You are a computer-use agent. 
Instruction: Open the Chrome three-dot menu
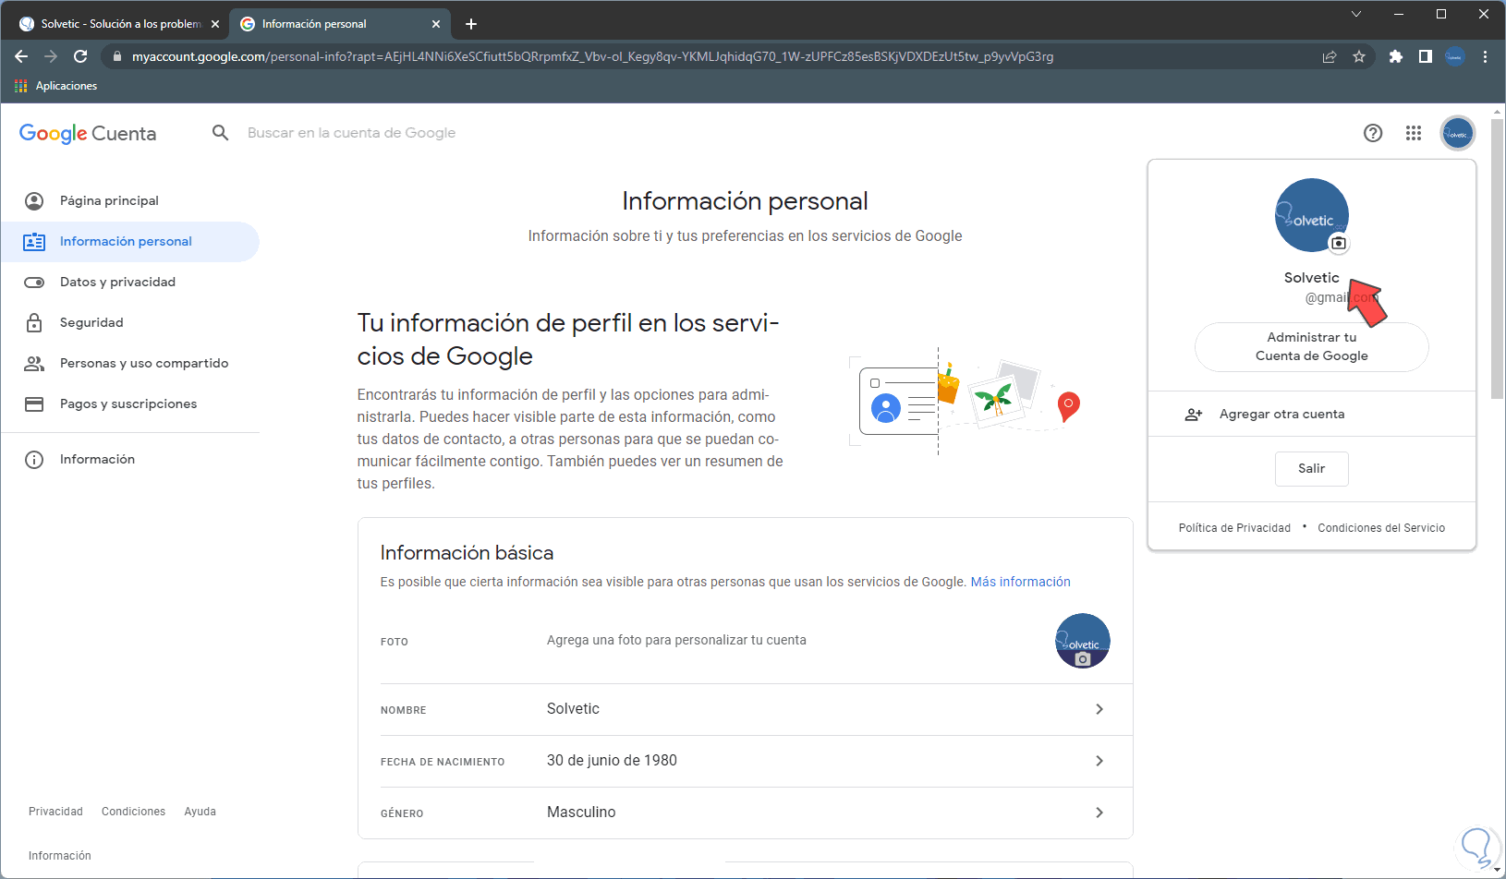[1485, 56]
